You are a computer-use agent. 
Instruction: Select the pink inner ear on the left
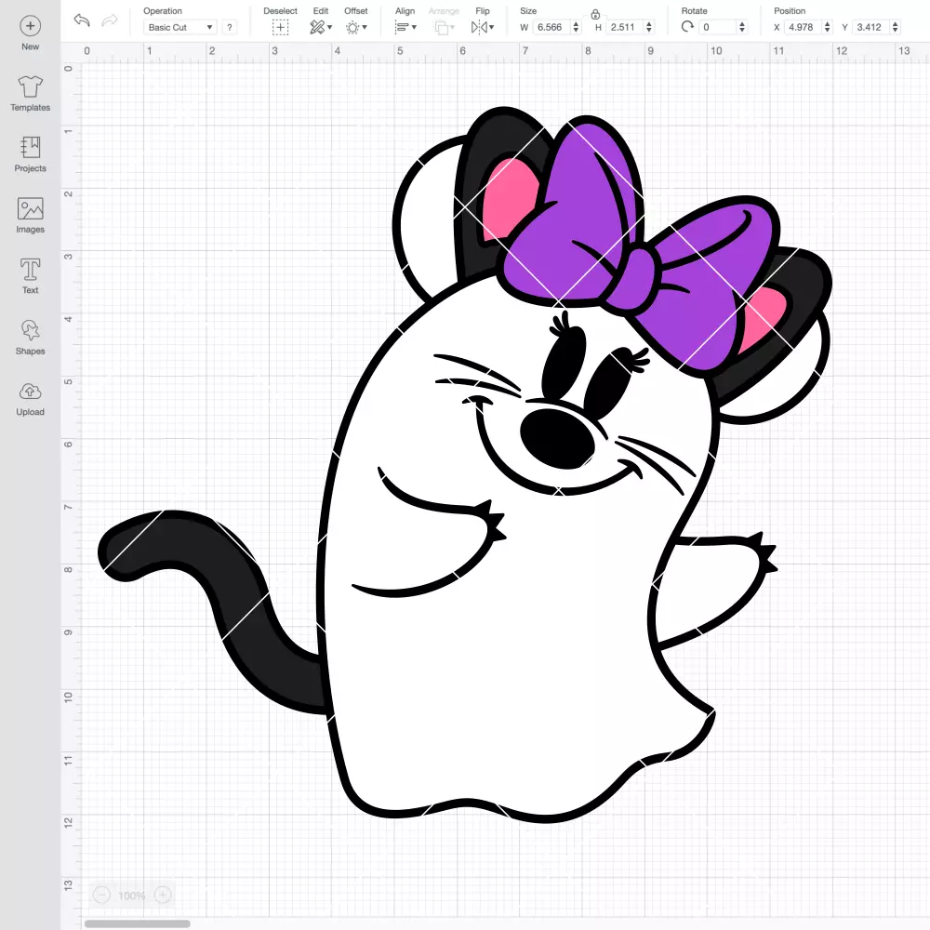[x=509, y=197]
